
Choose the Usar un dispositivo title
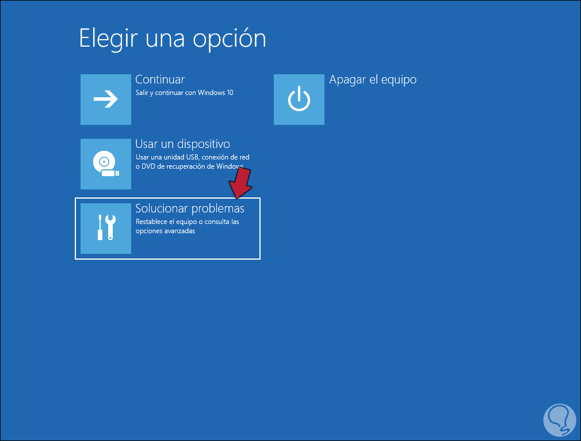[x=183, y=144]
